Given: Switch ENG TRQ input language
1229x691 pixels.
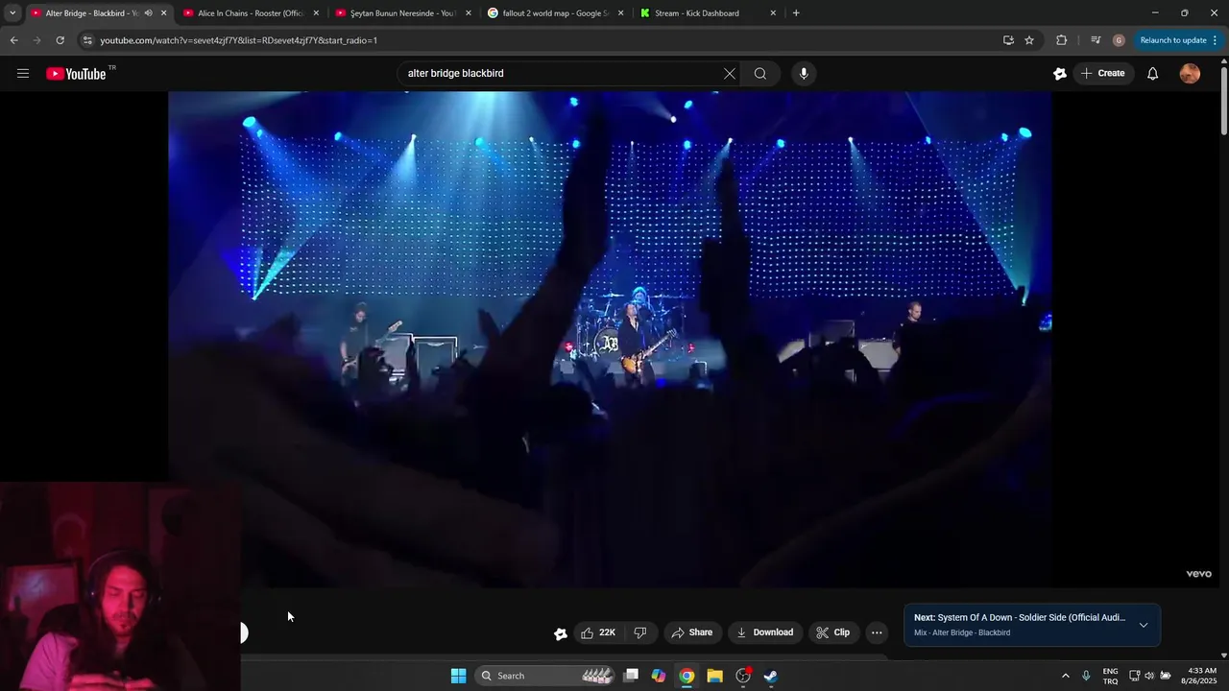Looking at the screenshot, I should click(x=1110, y=676).
